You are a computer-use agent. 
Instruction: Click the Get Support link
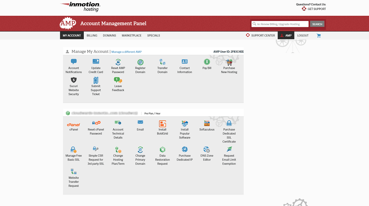314,9
